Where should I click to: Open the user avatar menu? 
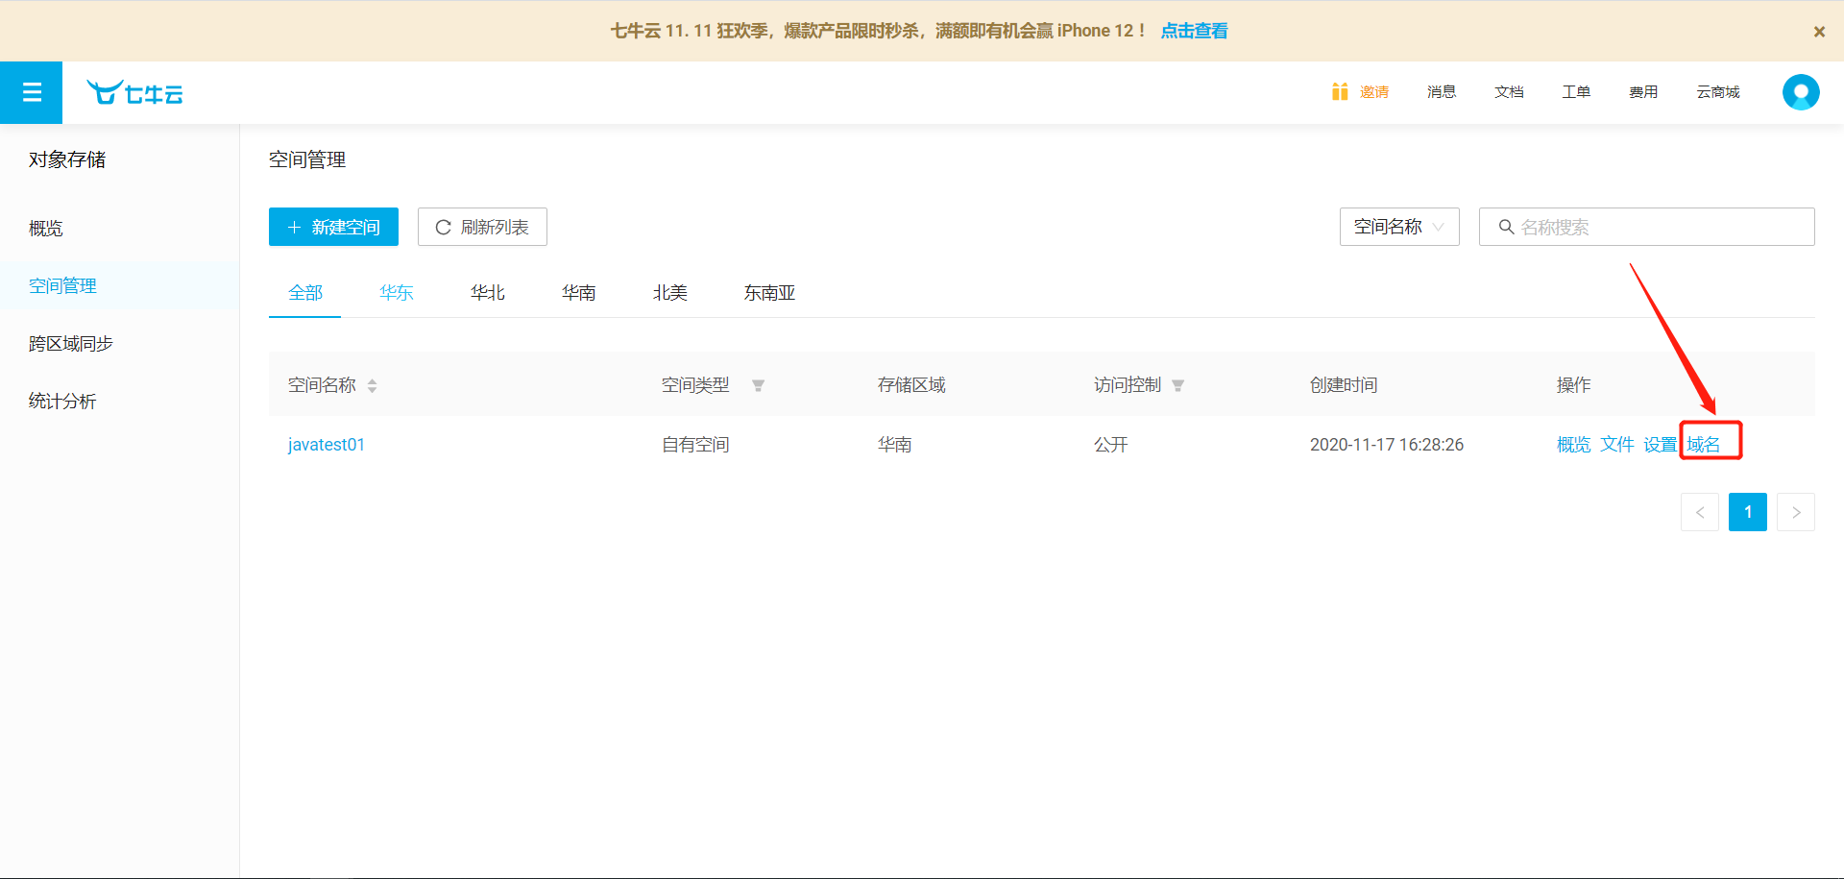(x=1801, y=92)
